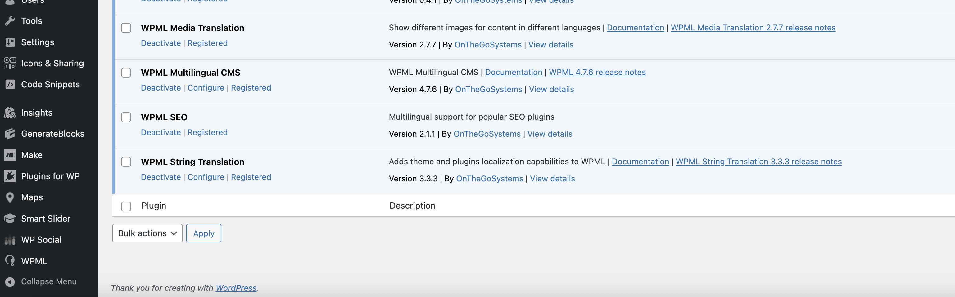Viewport: 955px width, 297px height.
Task: Open the Bulk actions dropdown
Action: point(147,233)
